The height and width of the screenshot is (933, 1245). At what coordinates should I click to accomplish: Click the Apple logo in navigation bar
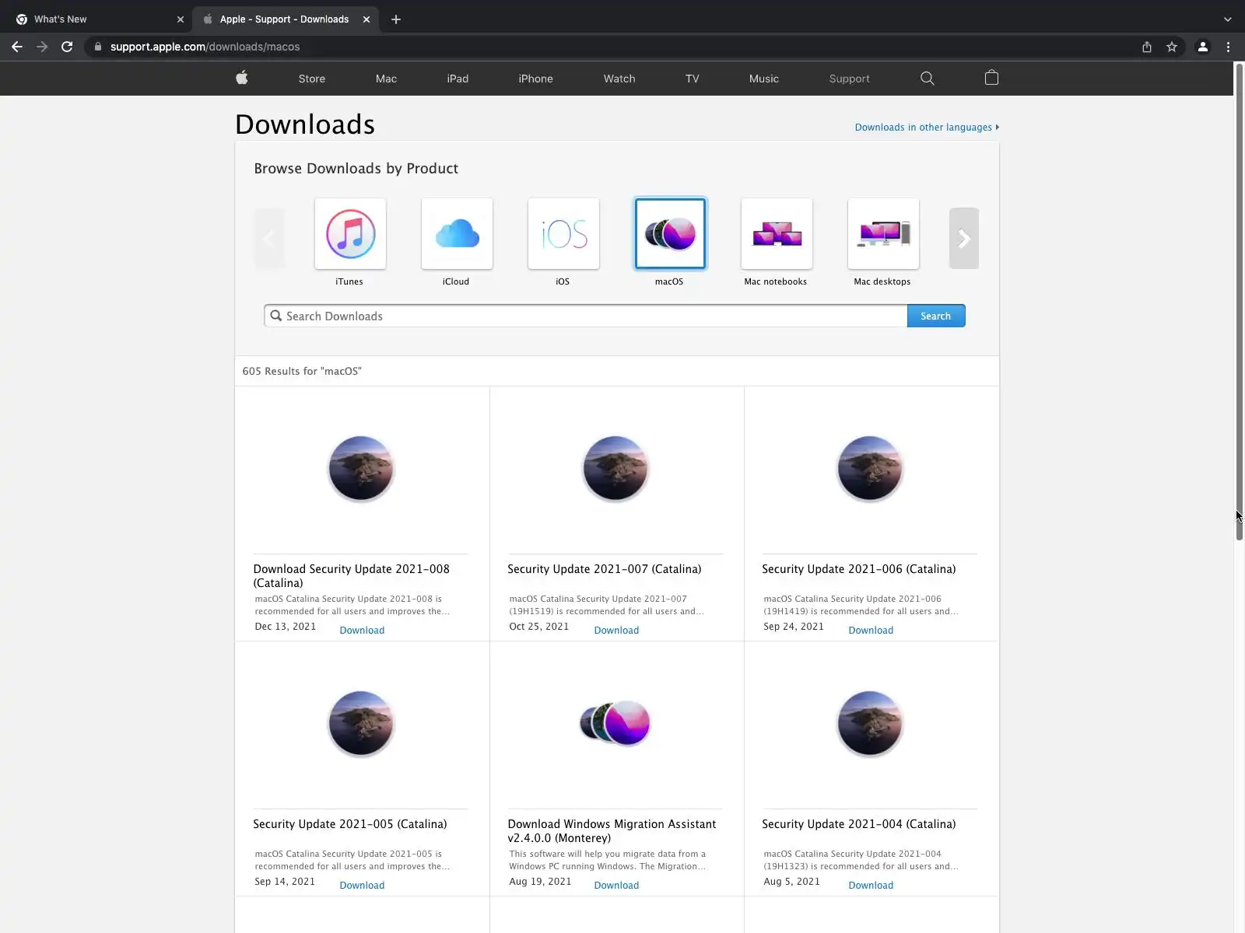tap(242, 78)
